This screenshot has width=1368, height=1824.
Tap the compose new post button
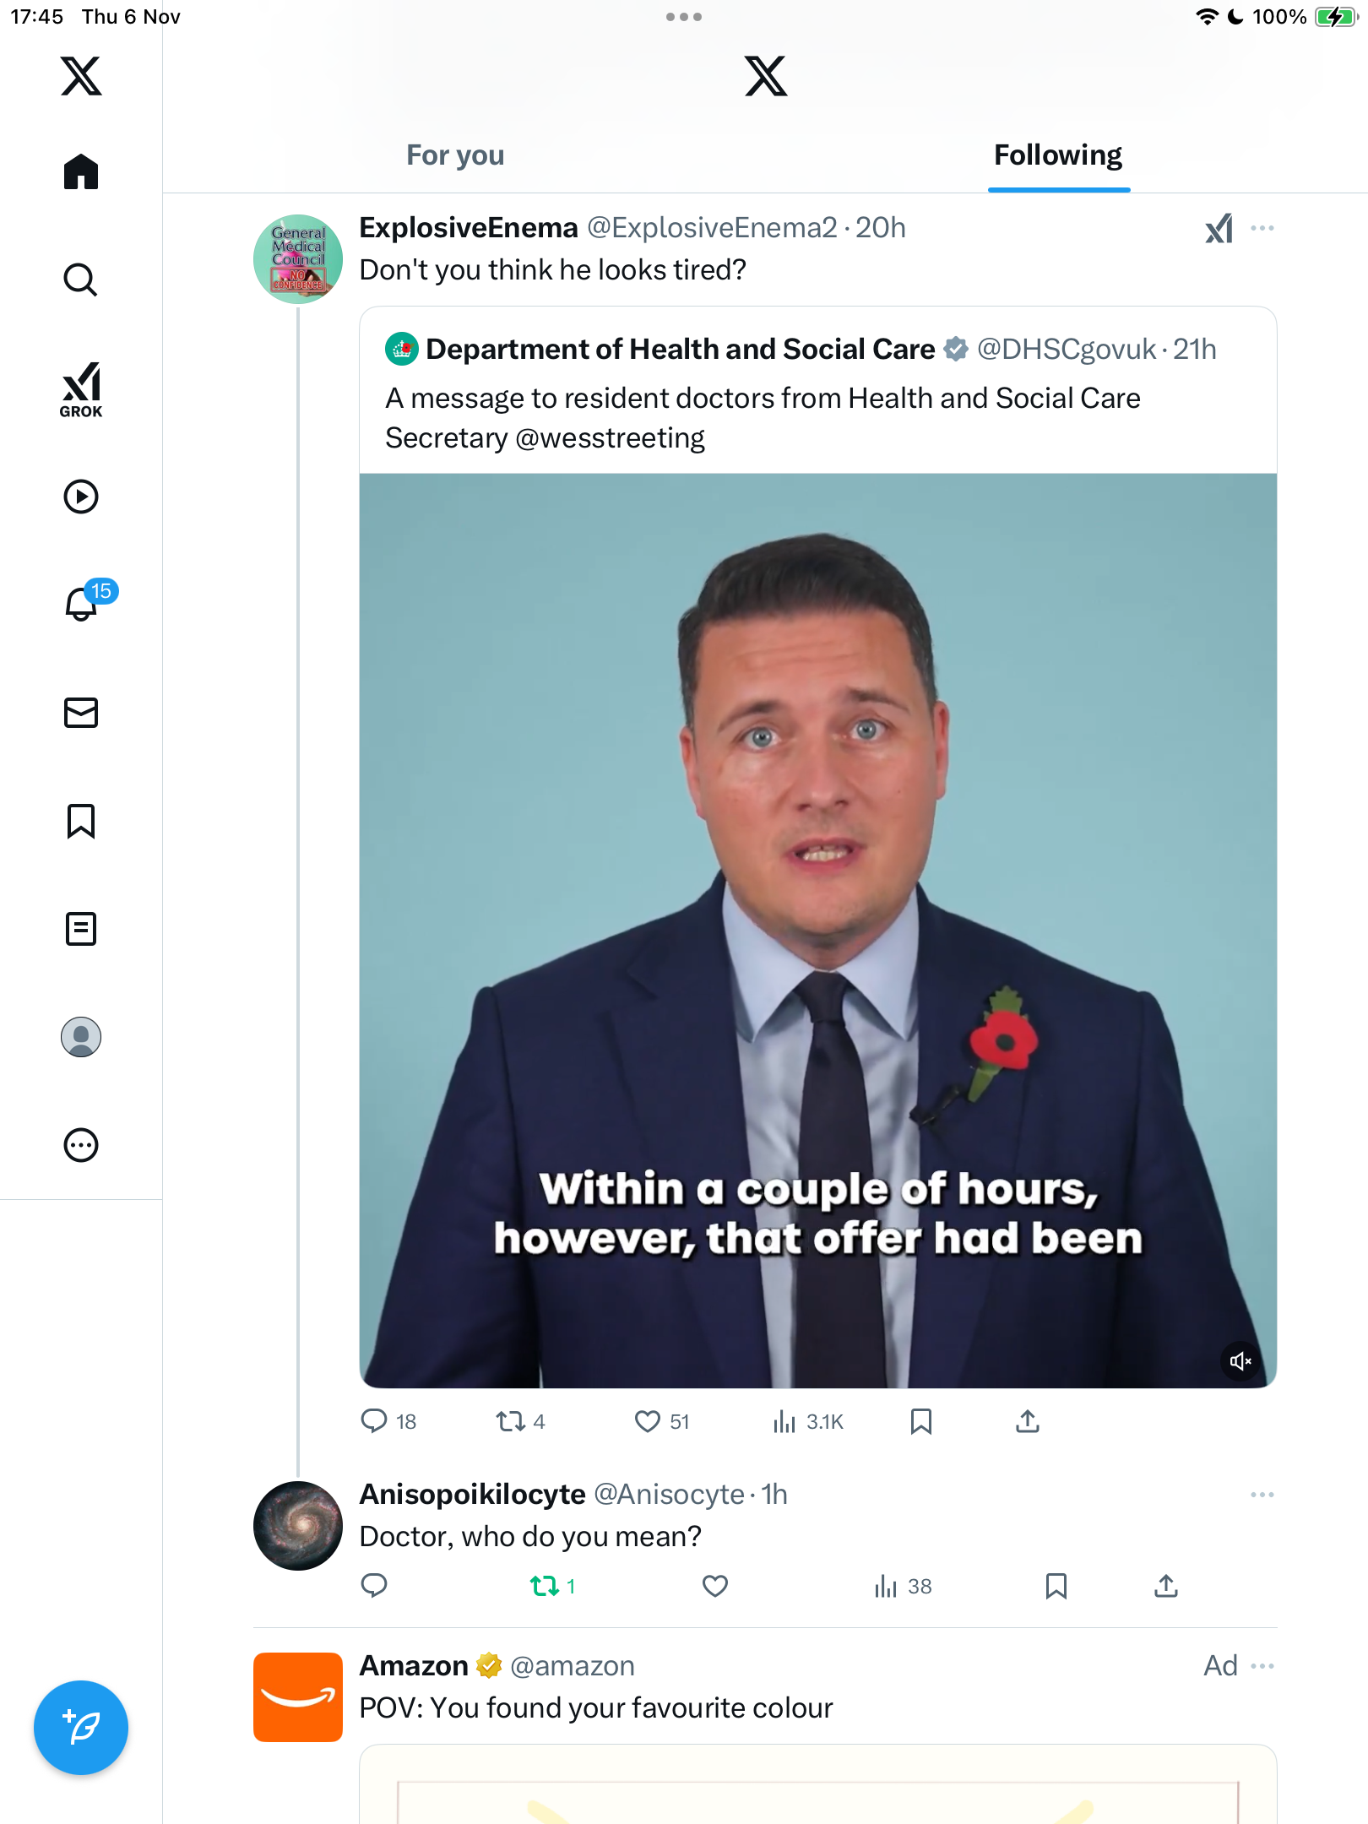coord(81,1728)
